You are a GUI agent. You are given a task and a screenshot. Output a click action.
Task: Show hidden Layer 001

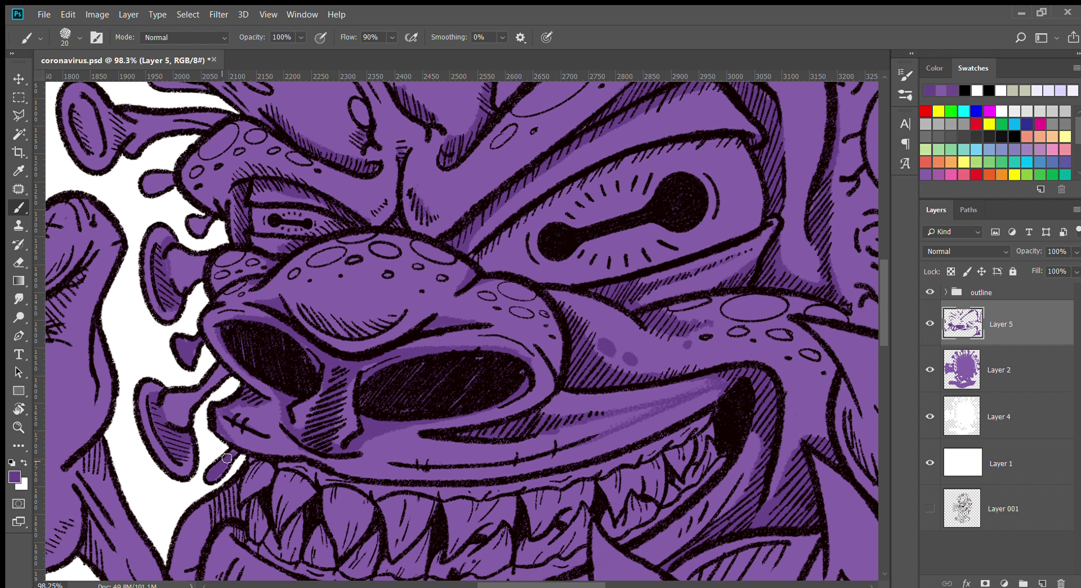[930, 509]
